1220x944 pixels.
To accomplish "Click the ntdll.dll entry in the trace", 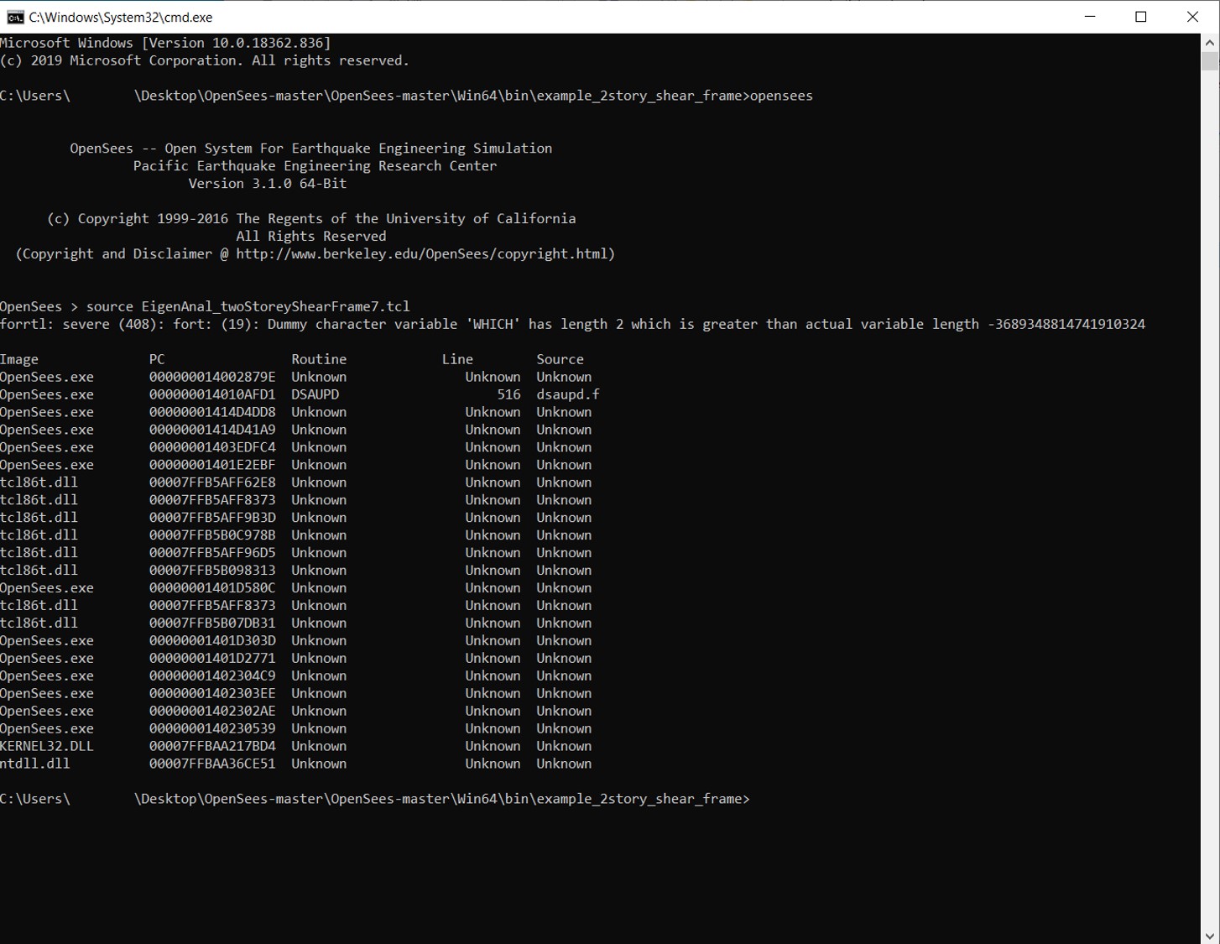I will point(36,763).
